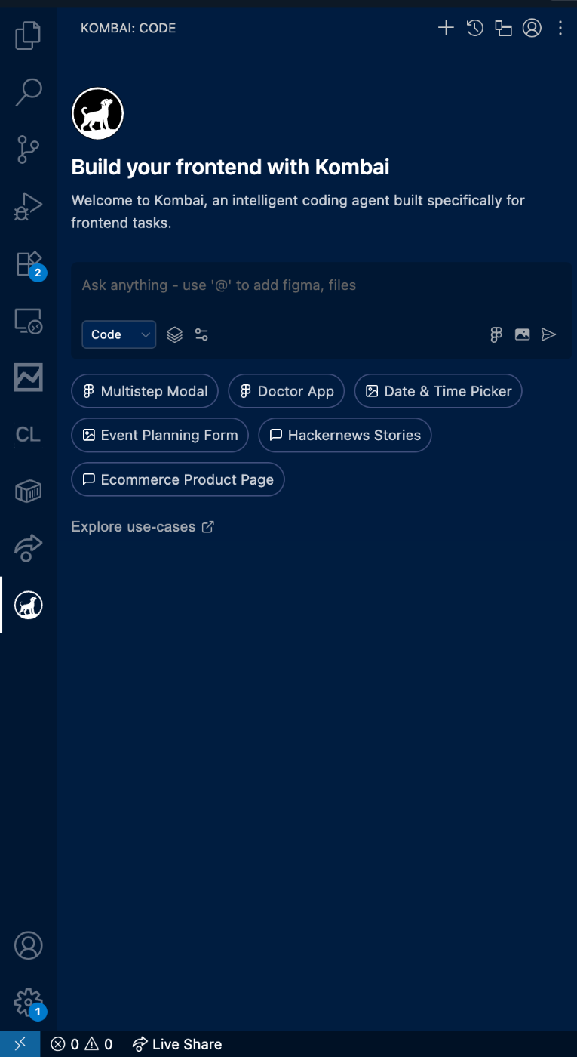Click Live Share in status bar
Viewport: 577px width, 1057px height.
[177, 1044]
